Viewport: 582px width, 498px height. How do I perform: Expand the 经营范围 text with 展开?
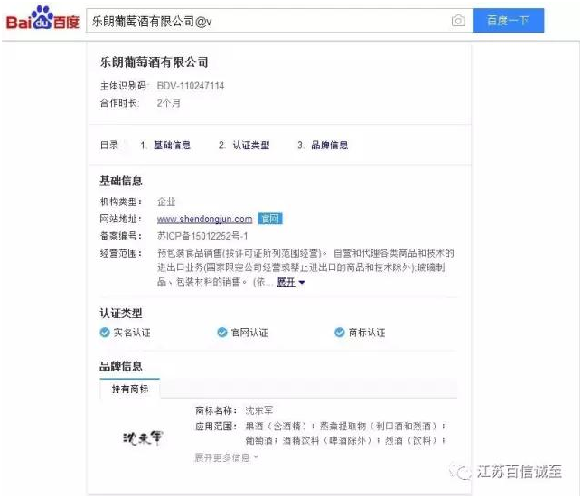[x=291, y=282]
